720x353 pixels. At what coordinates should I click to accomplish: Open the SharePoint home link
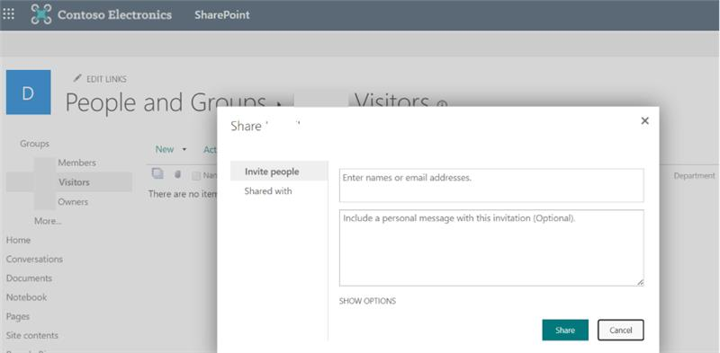[x=221, y=14]
